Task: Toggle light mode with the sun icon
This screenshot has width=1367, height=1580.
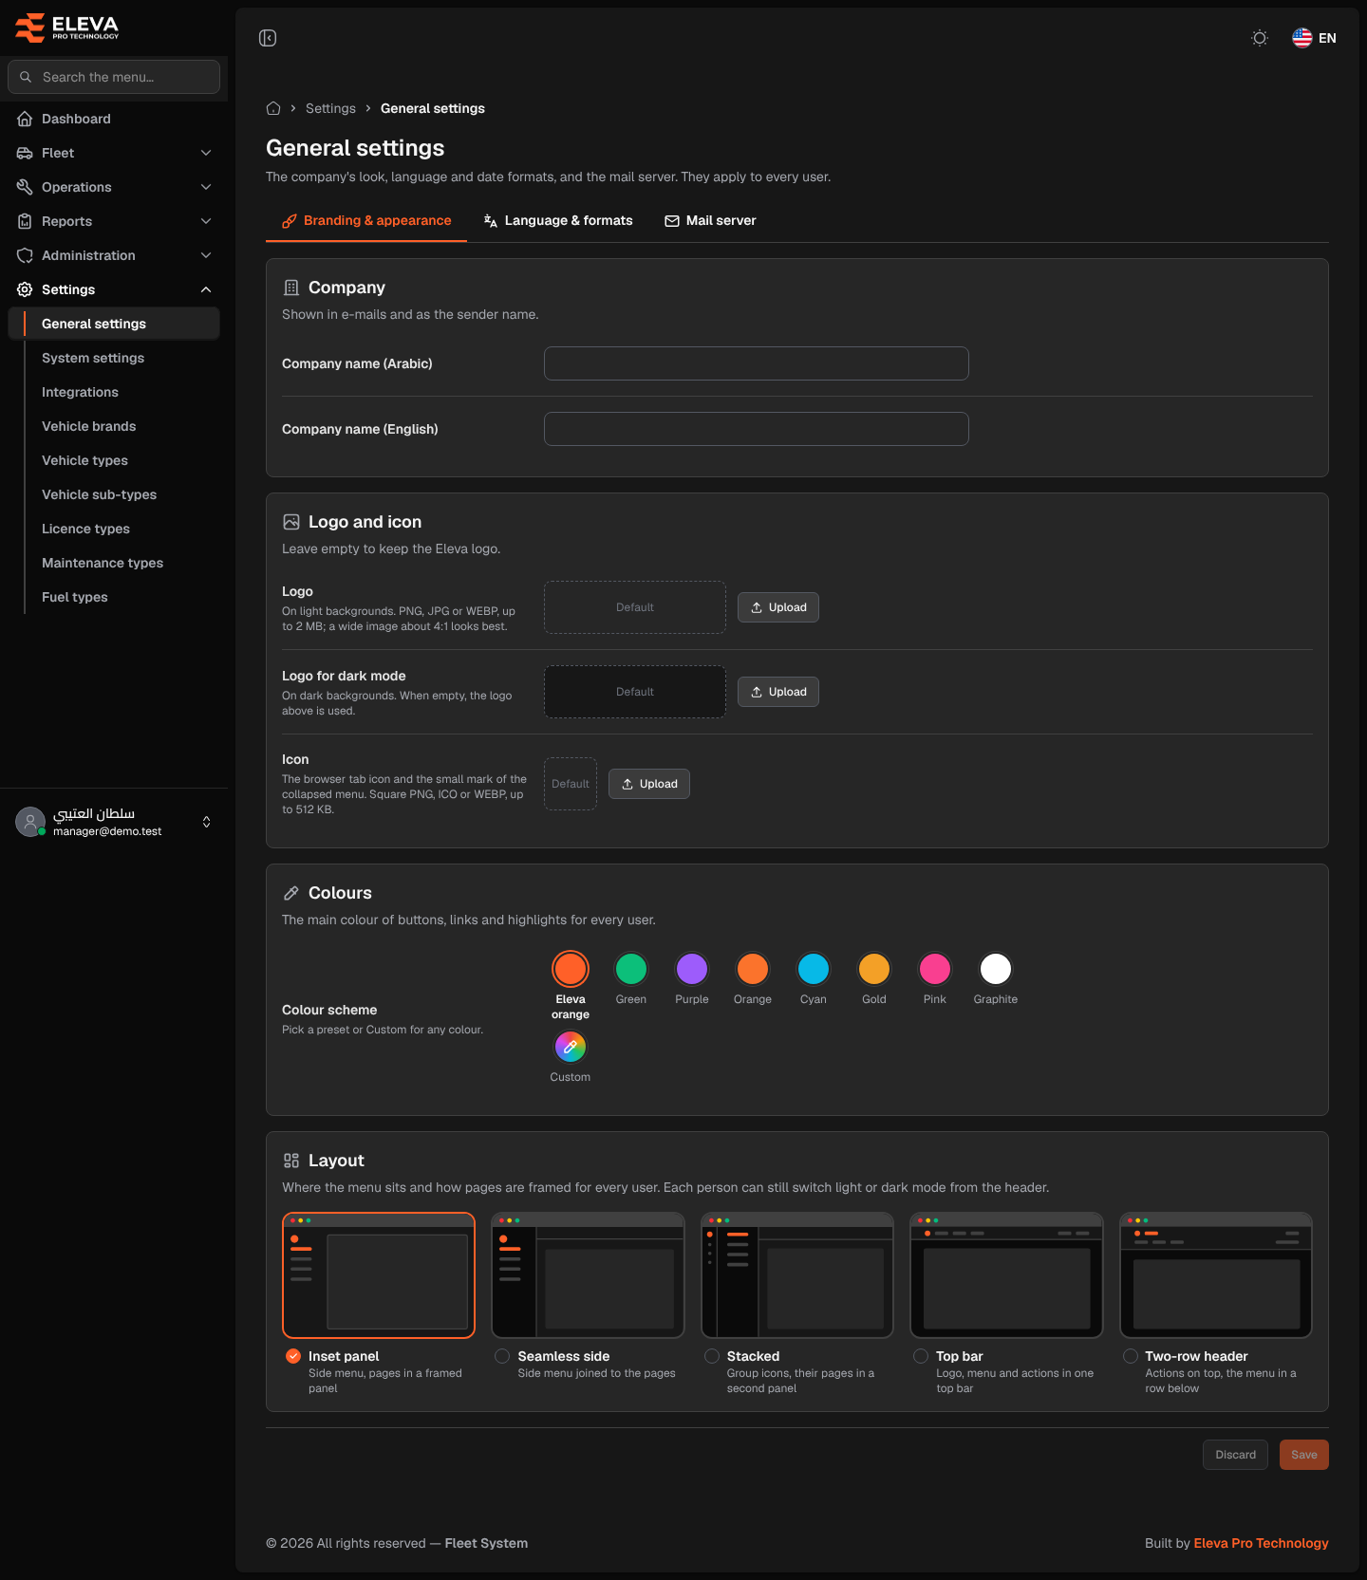Action: [x=1260, y=38]
